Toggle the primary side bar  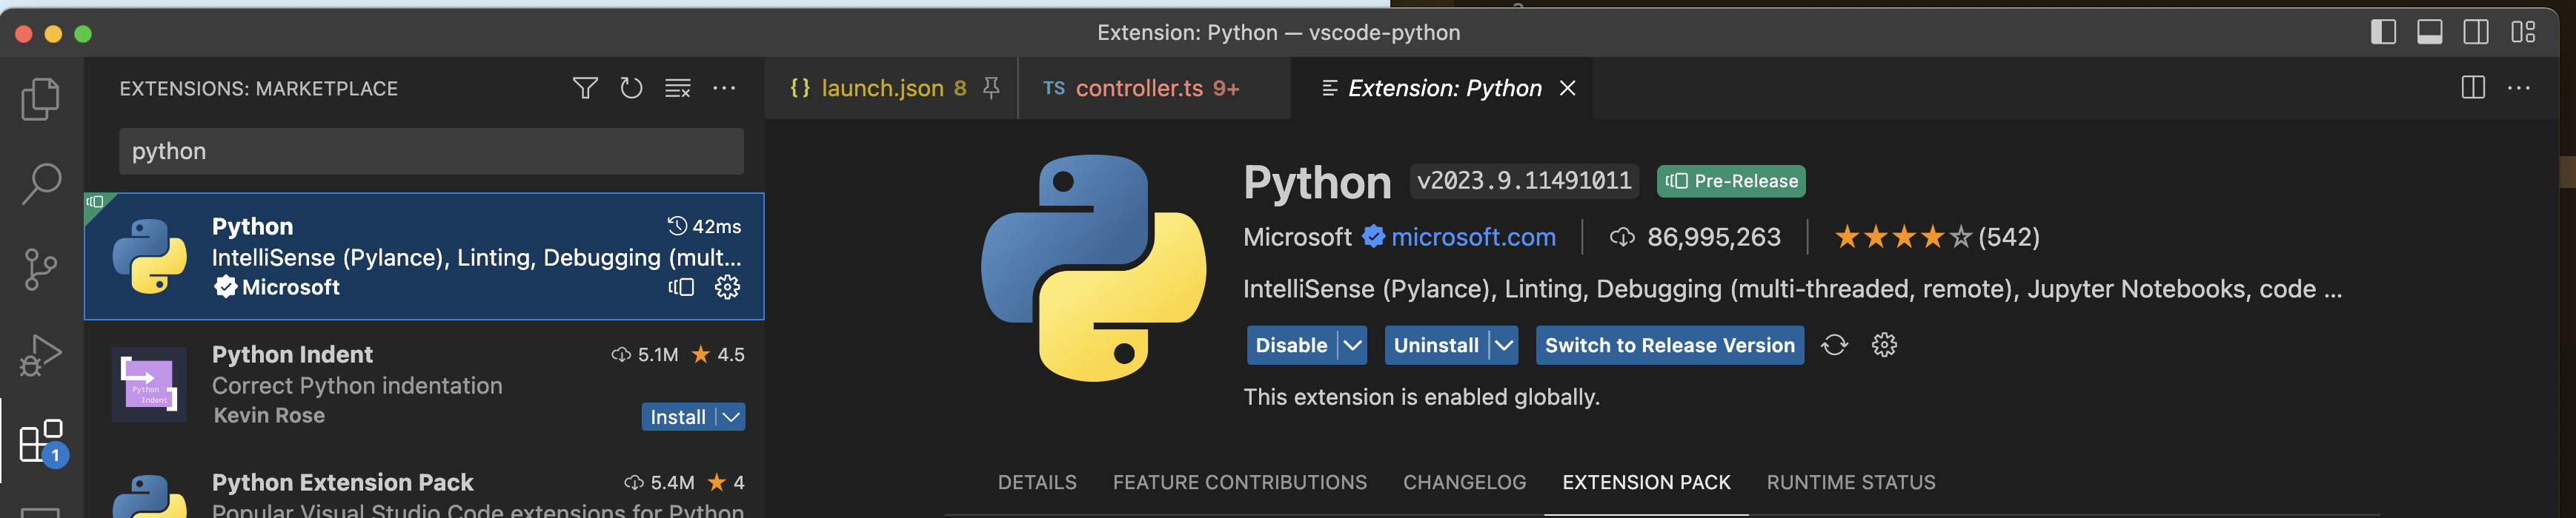(x=2383, y=32)
